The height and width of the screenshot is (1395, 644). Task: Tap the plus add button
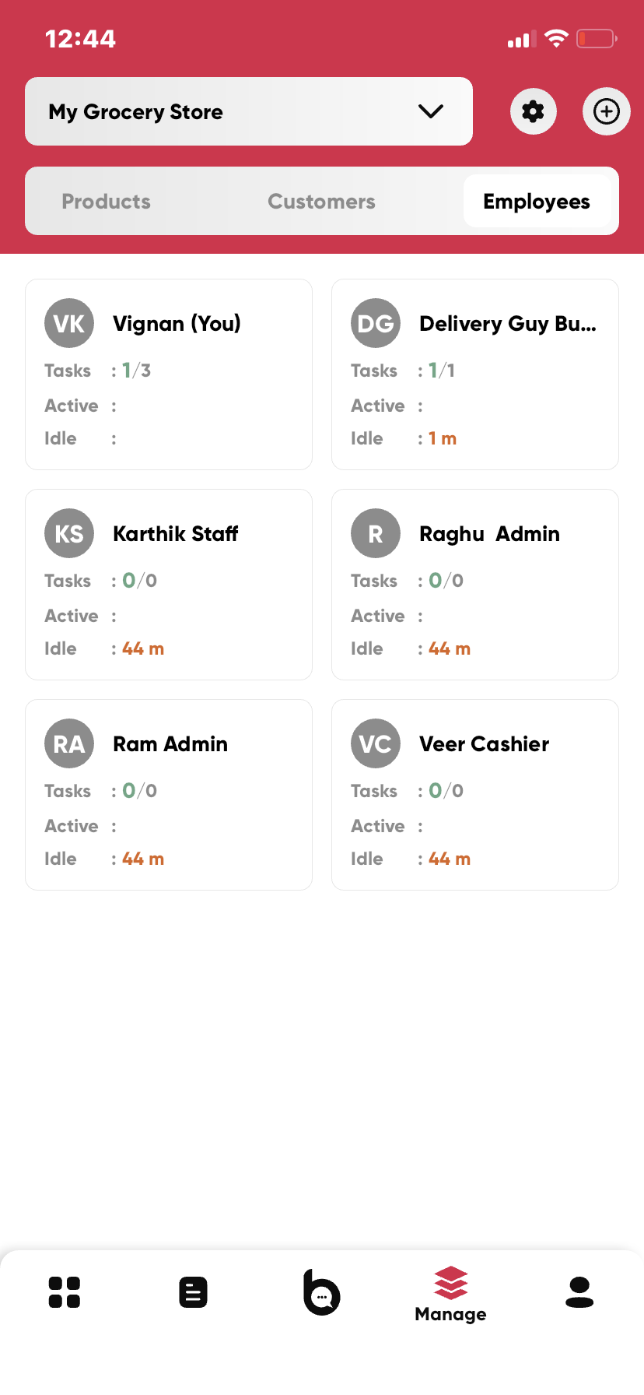[606, 111]
